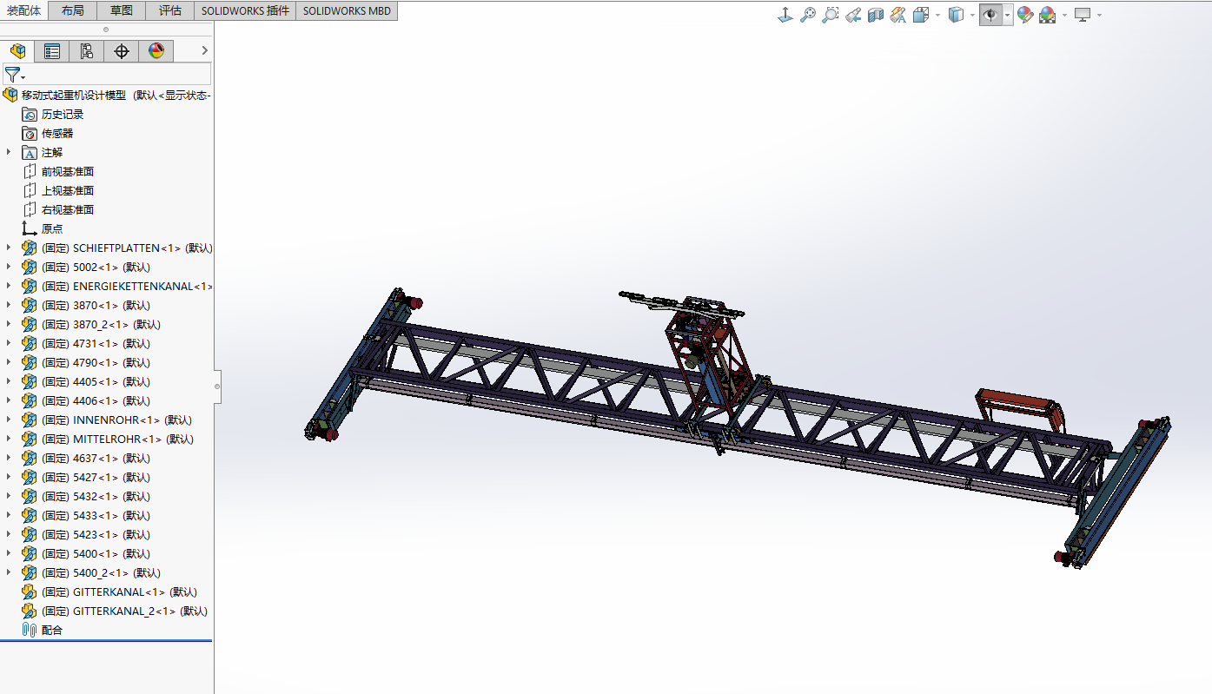The width and height of the screenshot is (1212, 694).
Task: Click the feature tree filter field
Action: (x=107, y=74)
